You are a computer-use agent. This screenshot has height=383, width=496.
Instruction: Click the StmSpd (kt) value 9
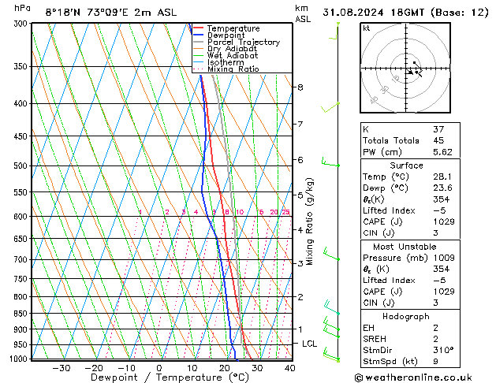point(435,361)
